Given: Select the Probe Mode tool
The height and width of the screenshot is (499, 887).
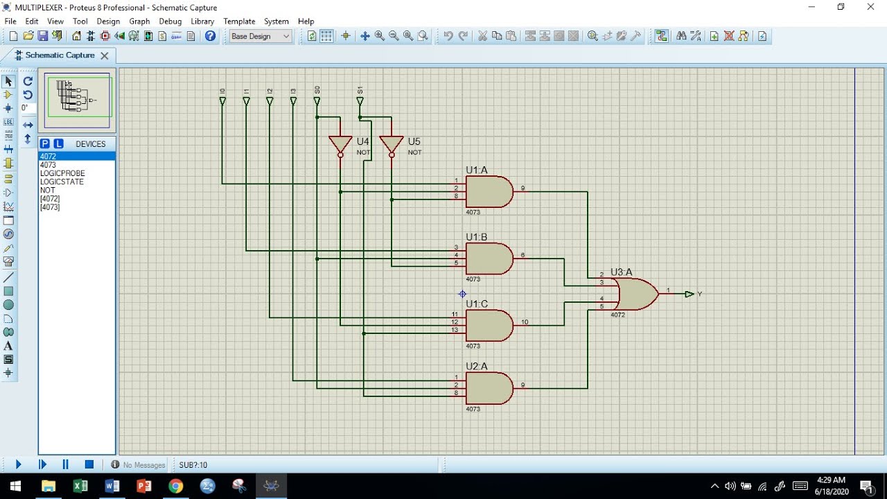Looking at the screenshot, I should click(8, 248).
